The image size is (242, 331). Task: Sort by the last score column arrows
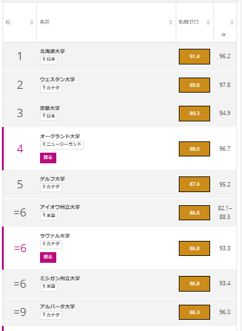[231, 23]
